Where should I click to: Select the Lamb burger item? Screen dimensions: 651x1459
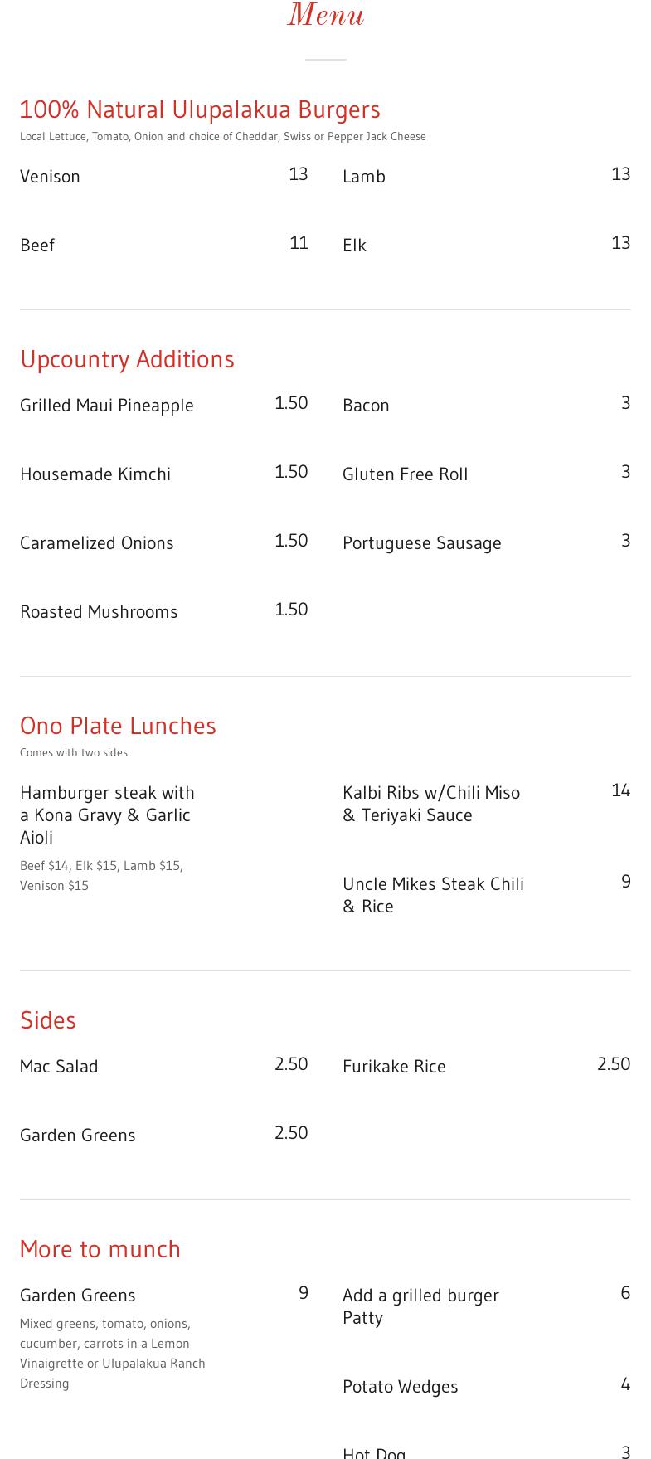(x=364, y=177)
